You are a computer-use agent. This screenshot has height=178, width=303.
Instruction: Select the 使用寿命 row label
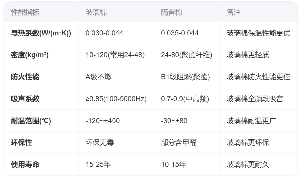tap(25, 165)
